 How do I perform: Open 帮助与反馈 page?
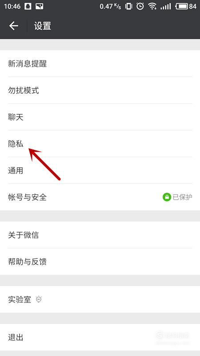tap(100, 262)
